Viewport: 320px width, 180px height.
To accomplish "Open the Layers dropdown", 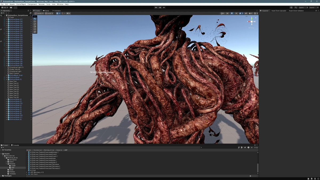I will (303, 7).
